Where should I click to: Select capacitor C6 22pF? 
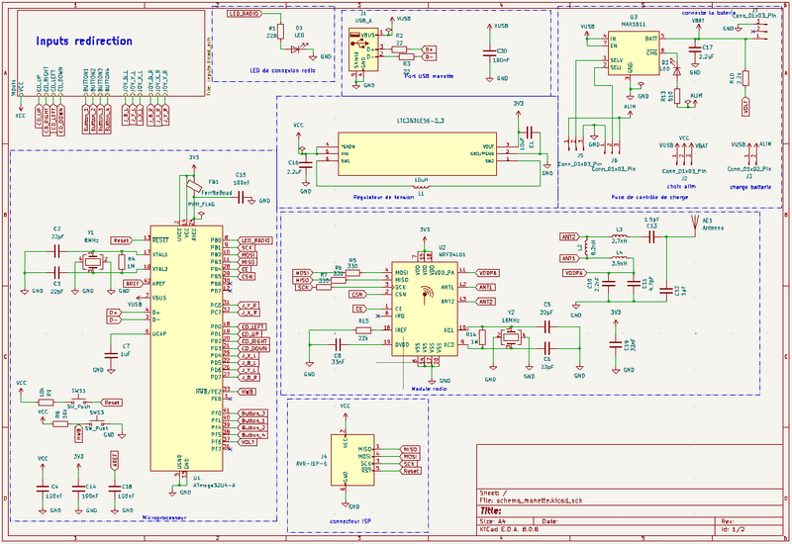(x=547, y=347)
